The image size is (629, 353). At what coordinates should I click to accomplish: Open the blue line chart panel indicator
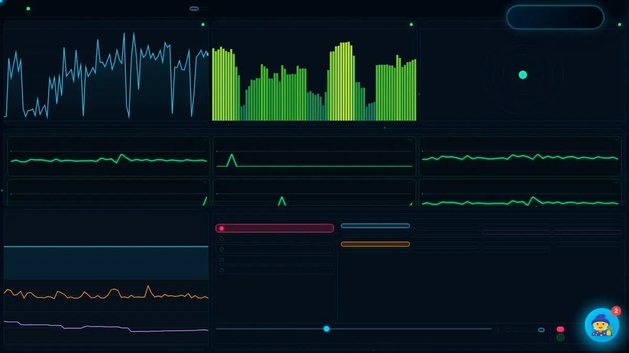pyautogui.click(x=203, y=24)
